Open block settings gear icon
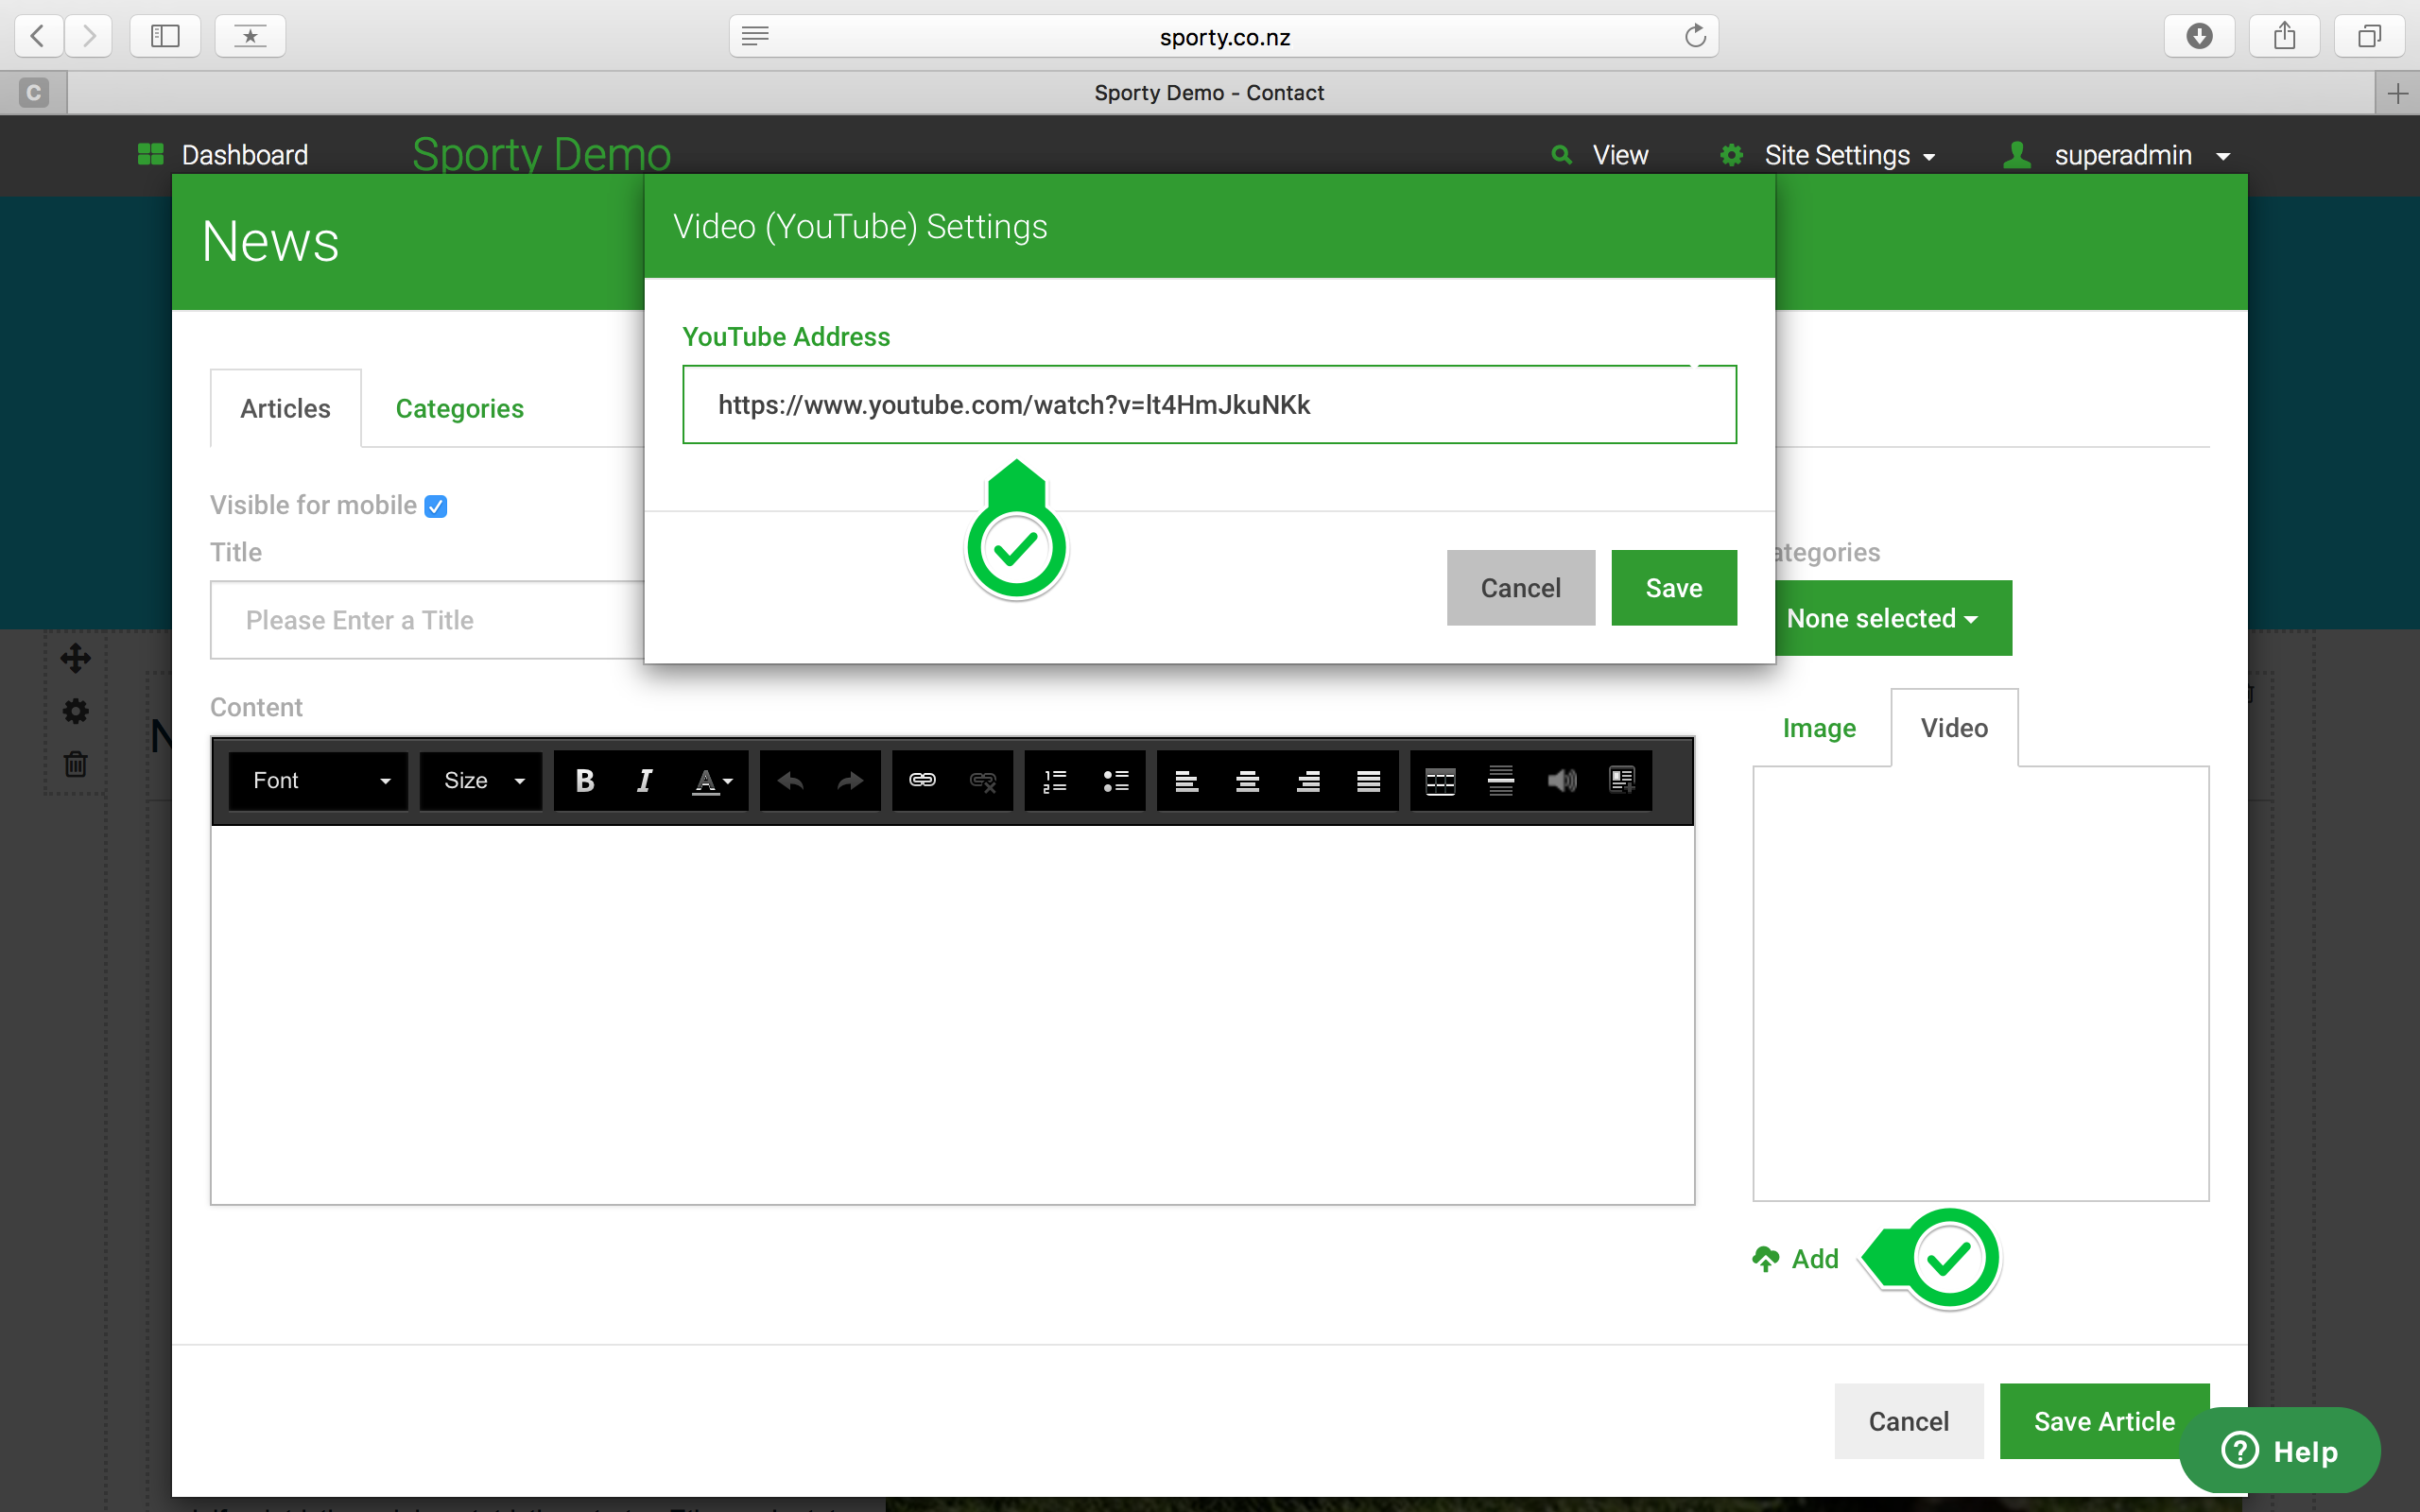 point(75,711)
